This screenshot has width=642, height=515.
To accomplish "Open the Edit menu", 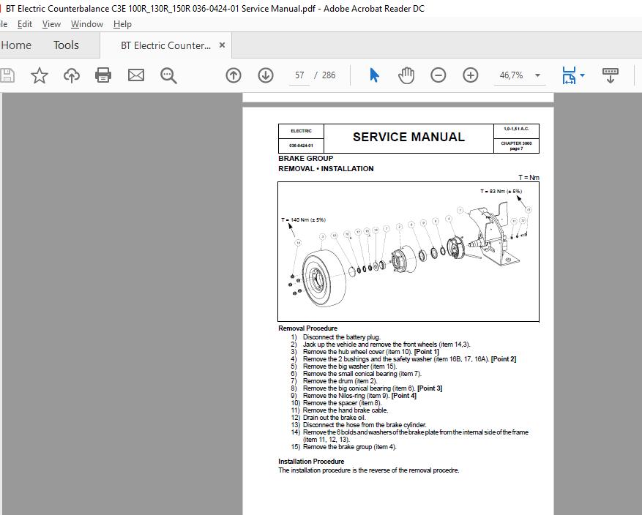I will coord(25,24).
